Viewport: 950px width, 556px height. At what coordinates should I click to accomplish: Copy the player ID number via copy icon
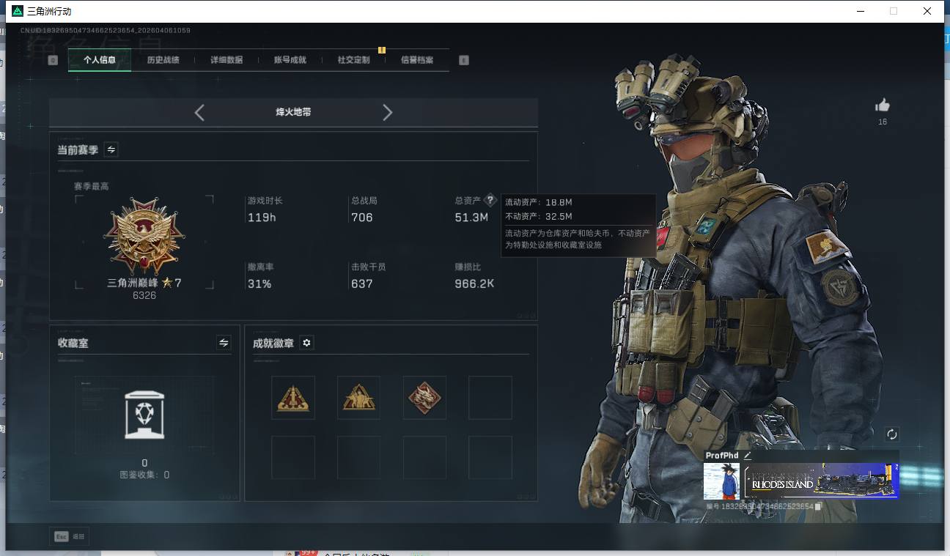[819, 506]
